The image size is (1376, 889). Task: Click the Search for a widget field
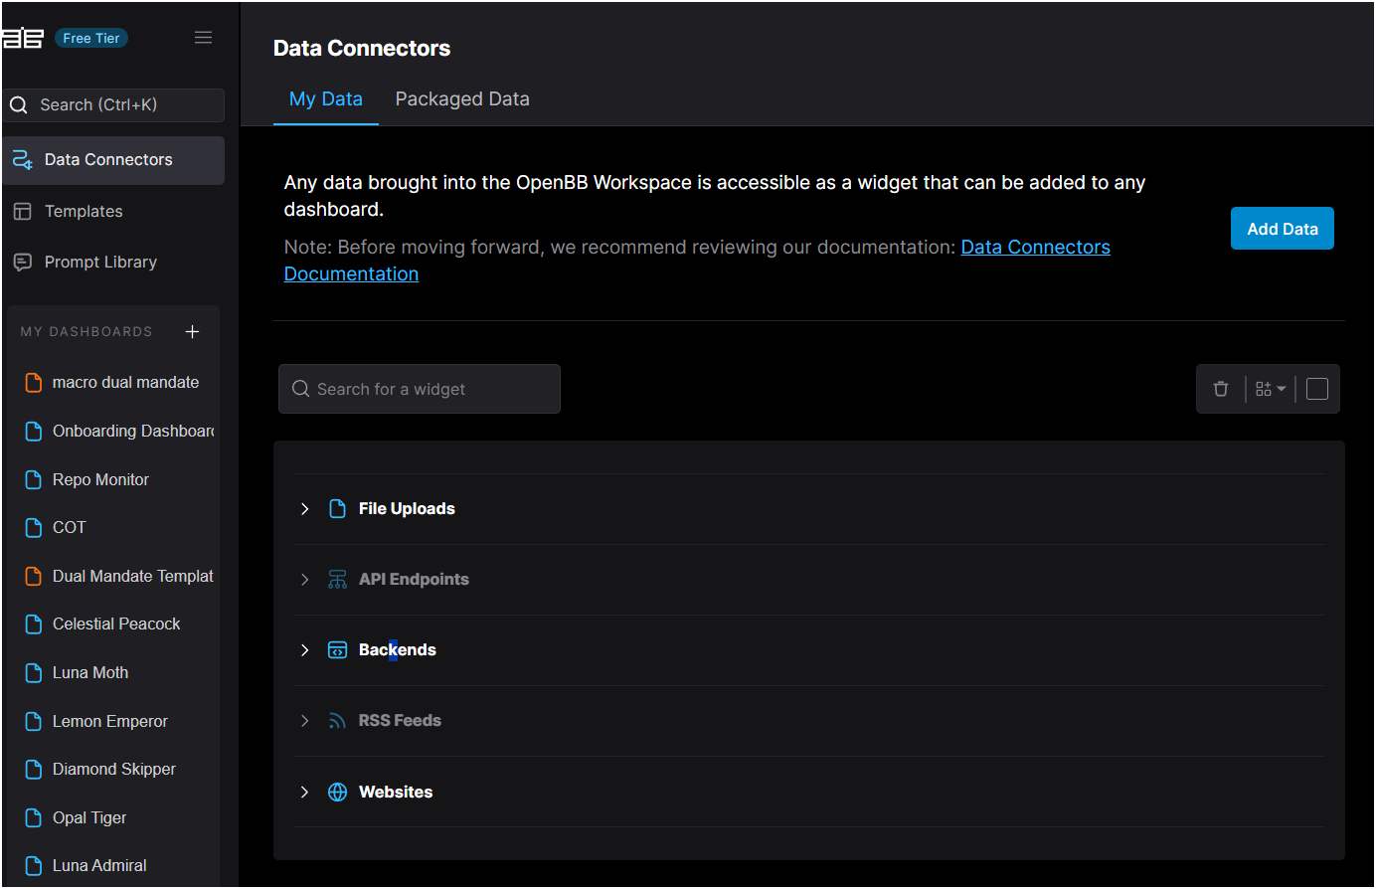tap(420, 389)
